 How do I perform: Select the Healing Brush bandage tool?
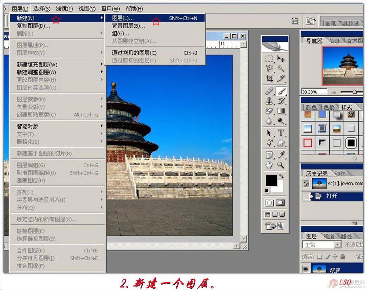[x=269, y=91]
